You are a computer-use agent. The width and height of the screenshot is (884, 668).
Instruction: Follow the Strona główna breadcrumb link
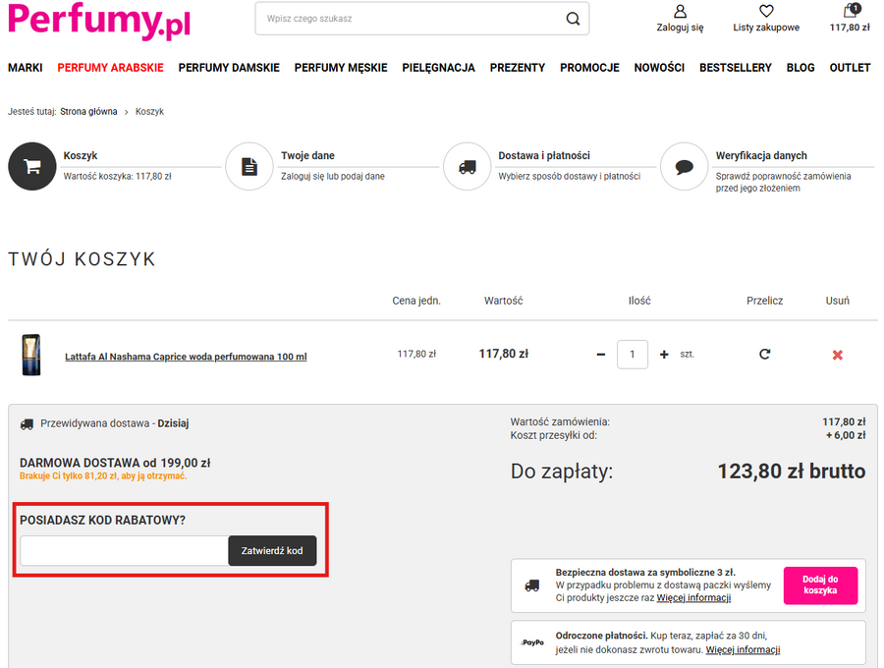[x=89, y=112]
